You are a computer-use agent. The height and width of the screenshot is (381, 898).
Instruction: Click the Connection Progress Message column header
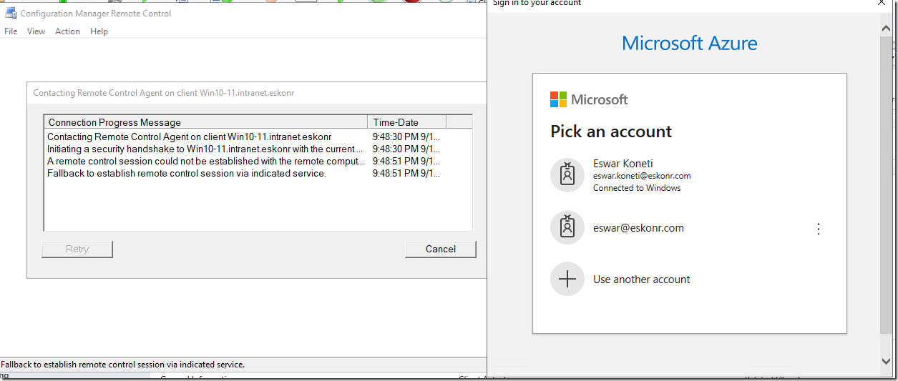point(205,122)
